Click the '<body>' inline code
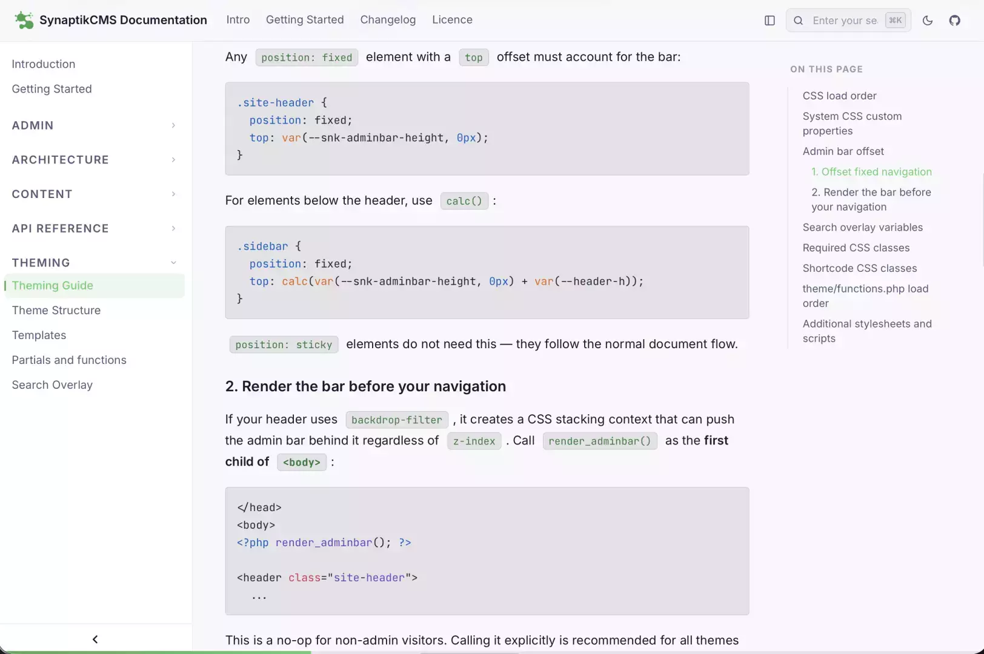Screen dimensions: 984x654 pyautogui.click(x=302, y=462)
